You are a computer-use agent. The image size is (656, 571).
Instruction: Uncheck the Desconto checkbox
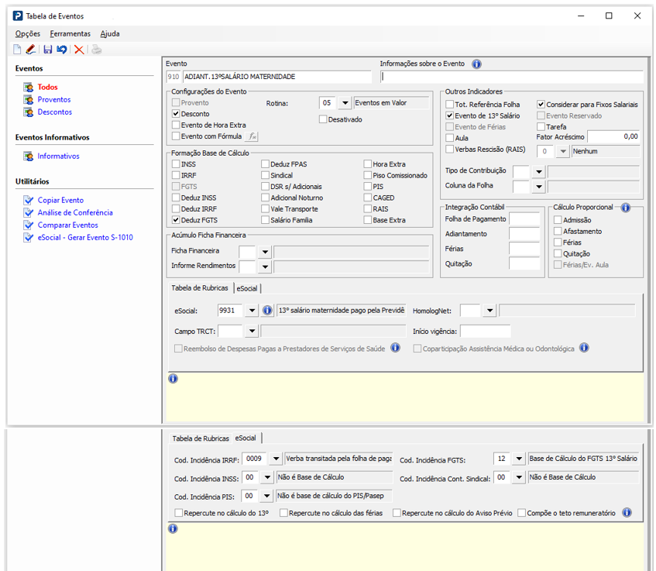176,114
